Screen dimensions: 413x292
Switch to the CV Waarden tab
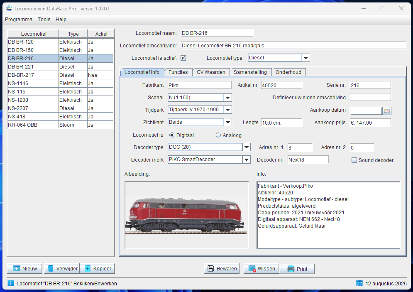point(211,72)
